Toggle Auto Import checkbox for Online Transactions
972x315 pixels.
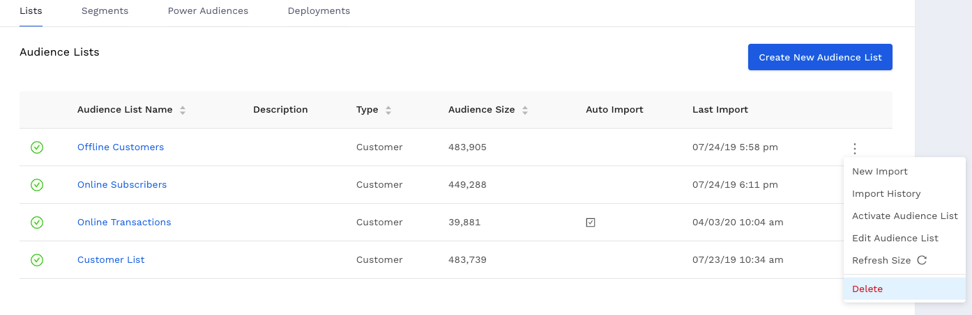point(591,223)
